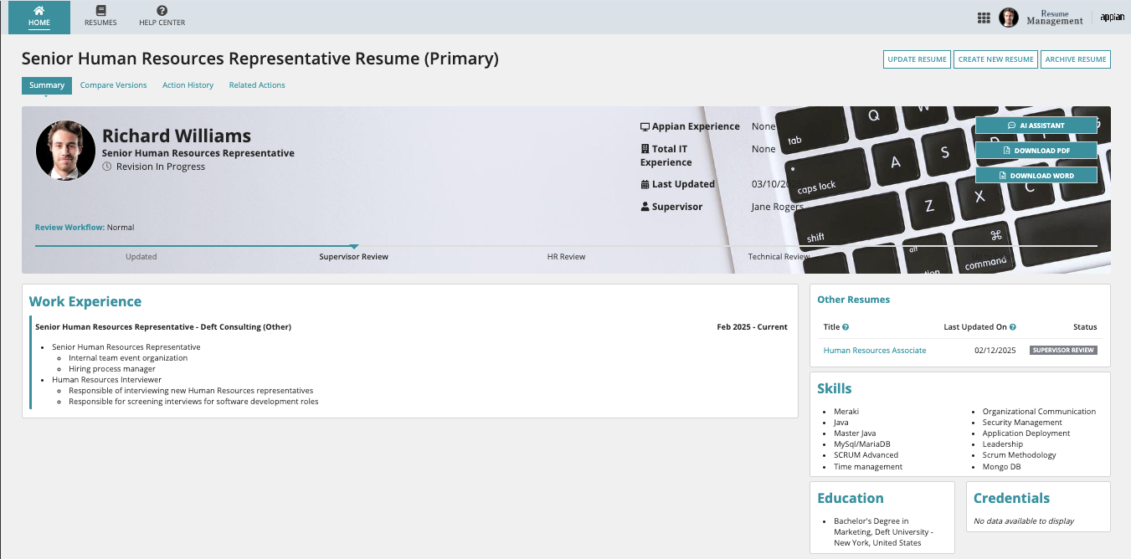Click the monitor icon by Appian Experience
Screen dimensions: 1131x559
(x=645, y=127)
